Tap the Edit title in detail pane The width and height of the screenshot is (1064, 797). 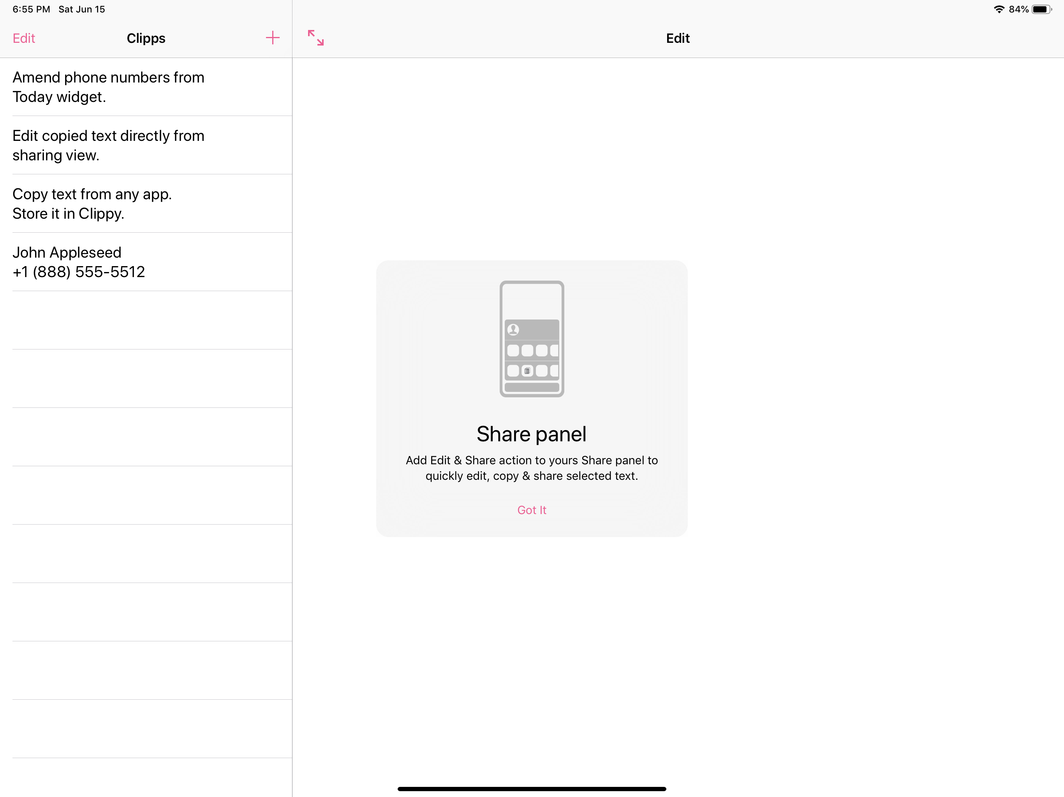click(677, 38)
